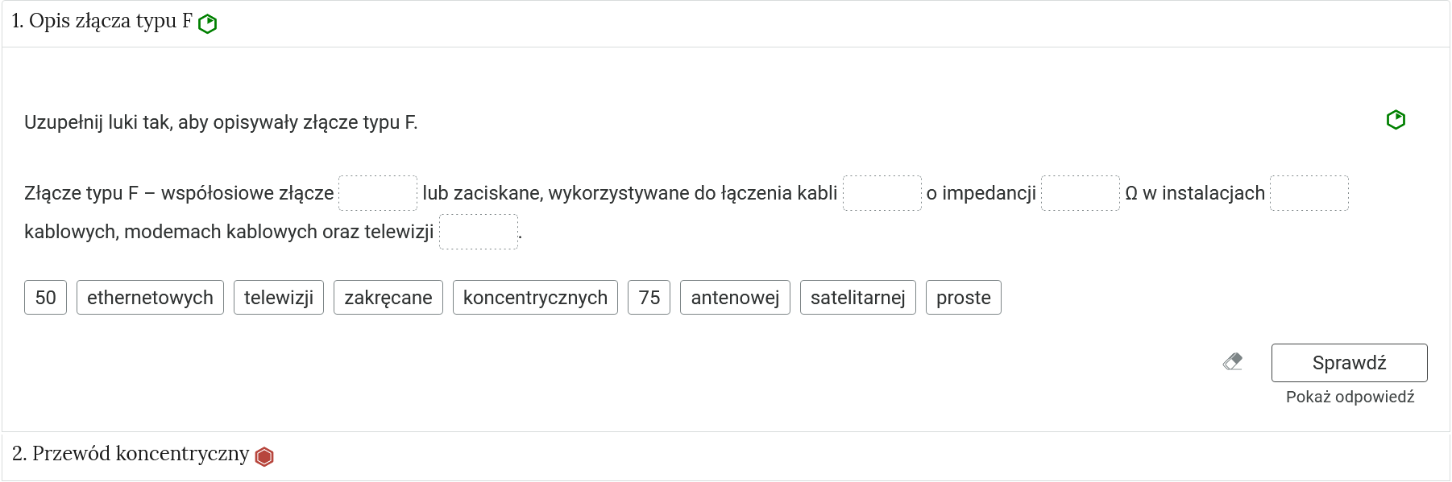1452x482 pixels.
Task: Select the answer tile 75
Action: tap(649, 297)
